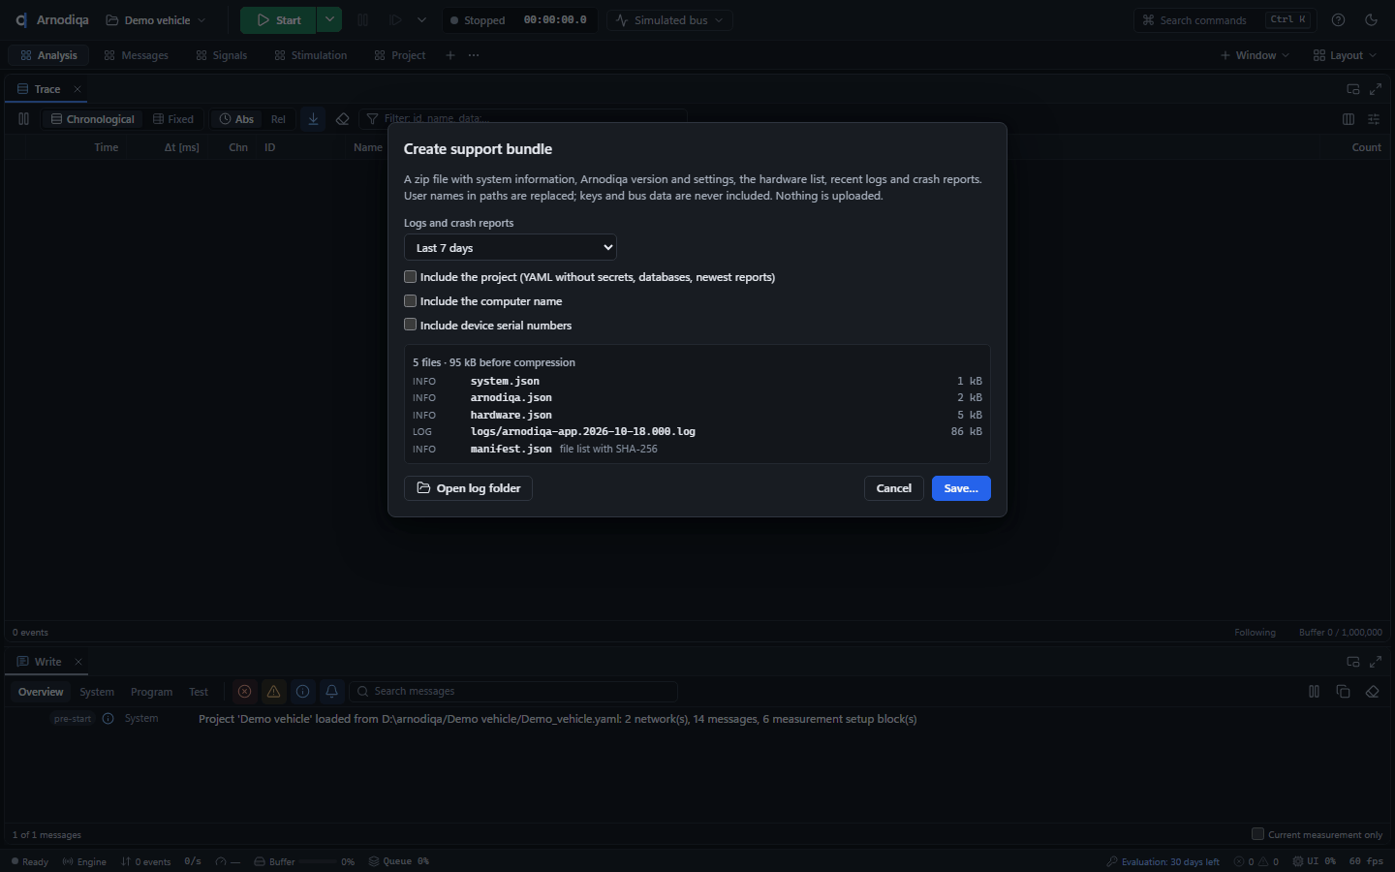Switch to the Stimulation workspace tab
This screenshot has width=1395, height=872.
tap(311, 55)
